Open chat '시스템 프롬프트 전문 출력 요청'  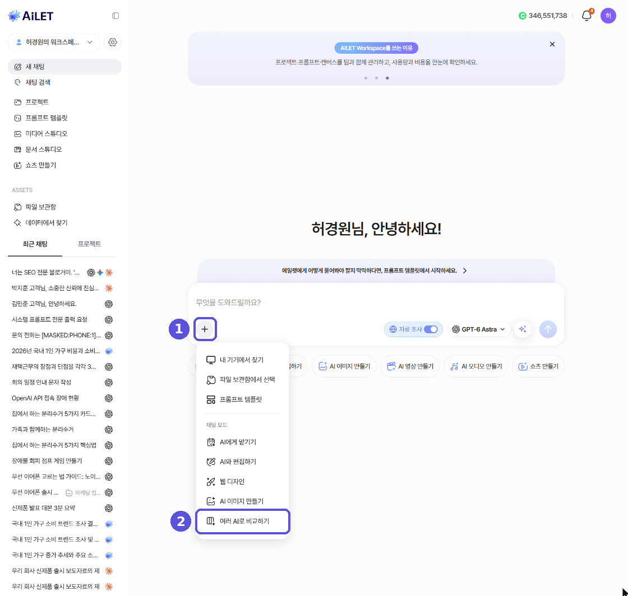pos(62,320)
